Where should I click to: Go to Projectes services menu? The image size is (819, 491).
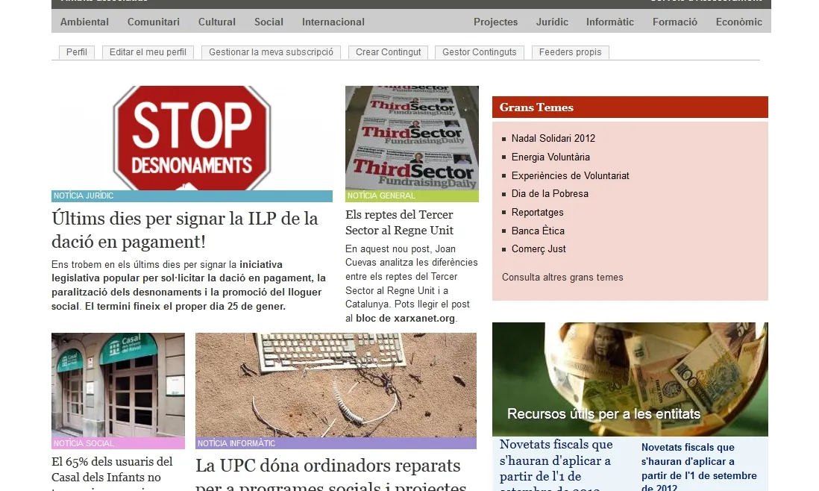click(496, 22)
